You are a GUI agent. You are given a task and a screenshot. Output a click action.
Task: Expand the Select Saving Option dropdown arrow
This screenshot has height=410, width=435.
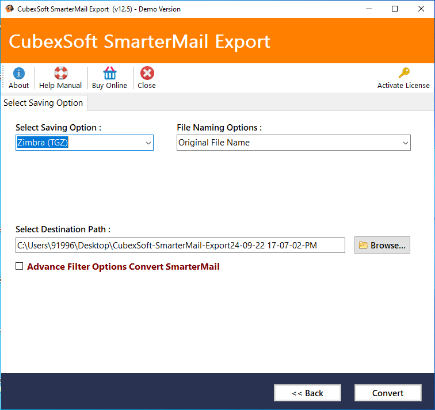[x=148, y=143]
